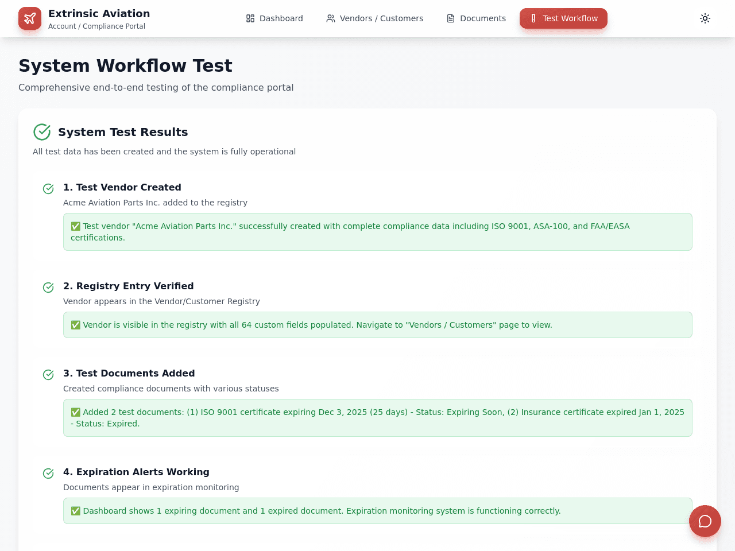
Task: Open the Dashboard nav item
Action: point(274,18)
